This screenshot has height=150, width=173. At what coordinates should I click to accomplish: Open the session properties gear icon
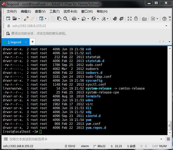pos(41,19)
